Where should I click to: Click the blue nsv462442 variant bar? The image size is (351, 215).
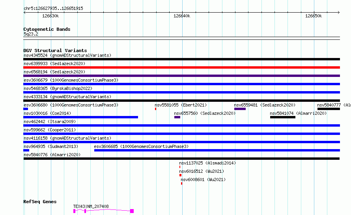(181, 125)
